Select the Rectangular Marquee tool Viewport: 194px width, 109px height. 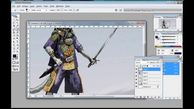tap(14, 20)
